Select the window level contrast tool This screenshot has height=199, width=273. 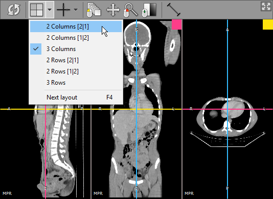pos(149,10)
